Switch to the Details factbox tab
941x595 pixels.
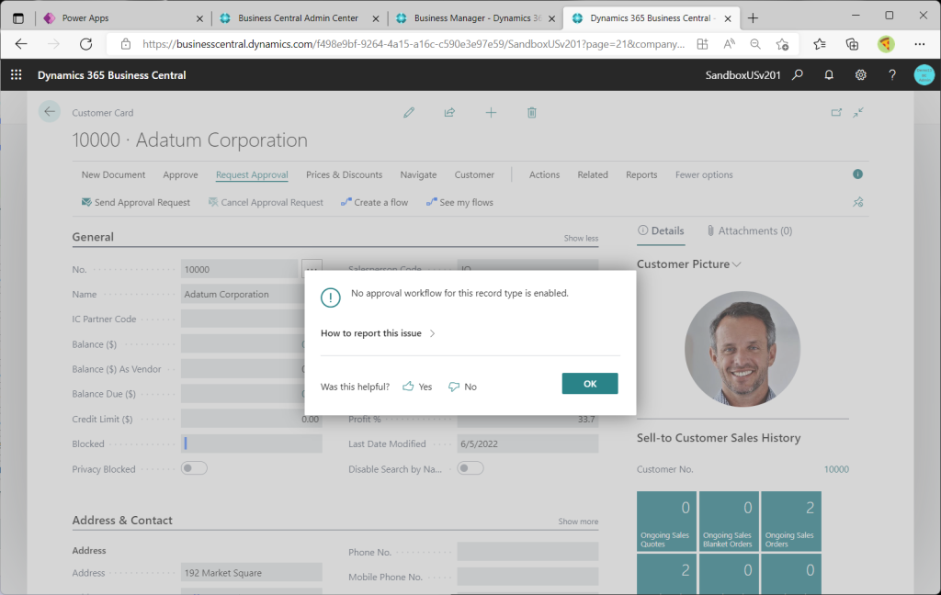[661, 230]
